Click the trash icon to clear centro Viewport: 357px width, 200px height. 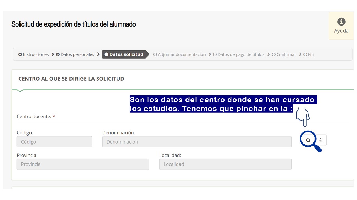pos(320,140)
